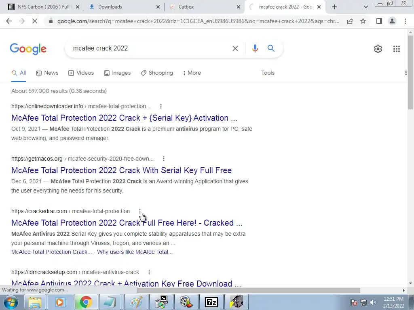
Task: Switch to the Catbox tab
Action: coord(186,7)
